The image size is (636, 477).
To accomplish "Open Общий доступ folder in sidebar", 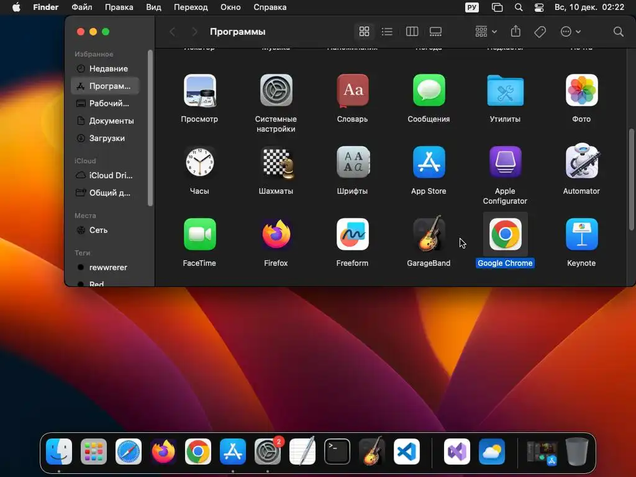I will point(105,193).
